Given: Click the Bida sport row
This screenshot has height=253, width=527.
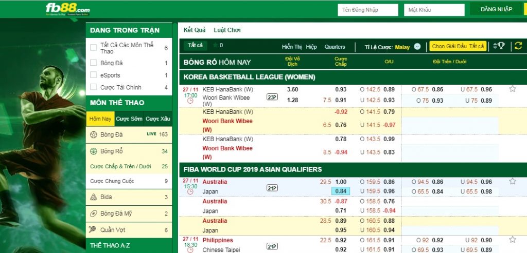Looking at the screenshot, I should tap(129, 197).
